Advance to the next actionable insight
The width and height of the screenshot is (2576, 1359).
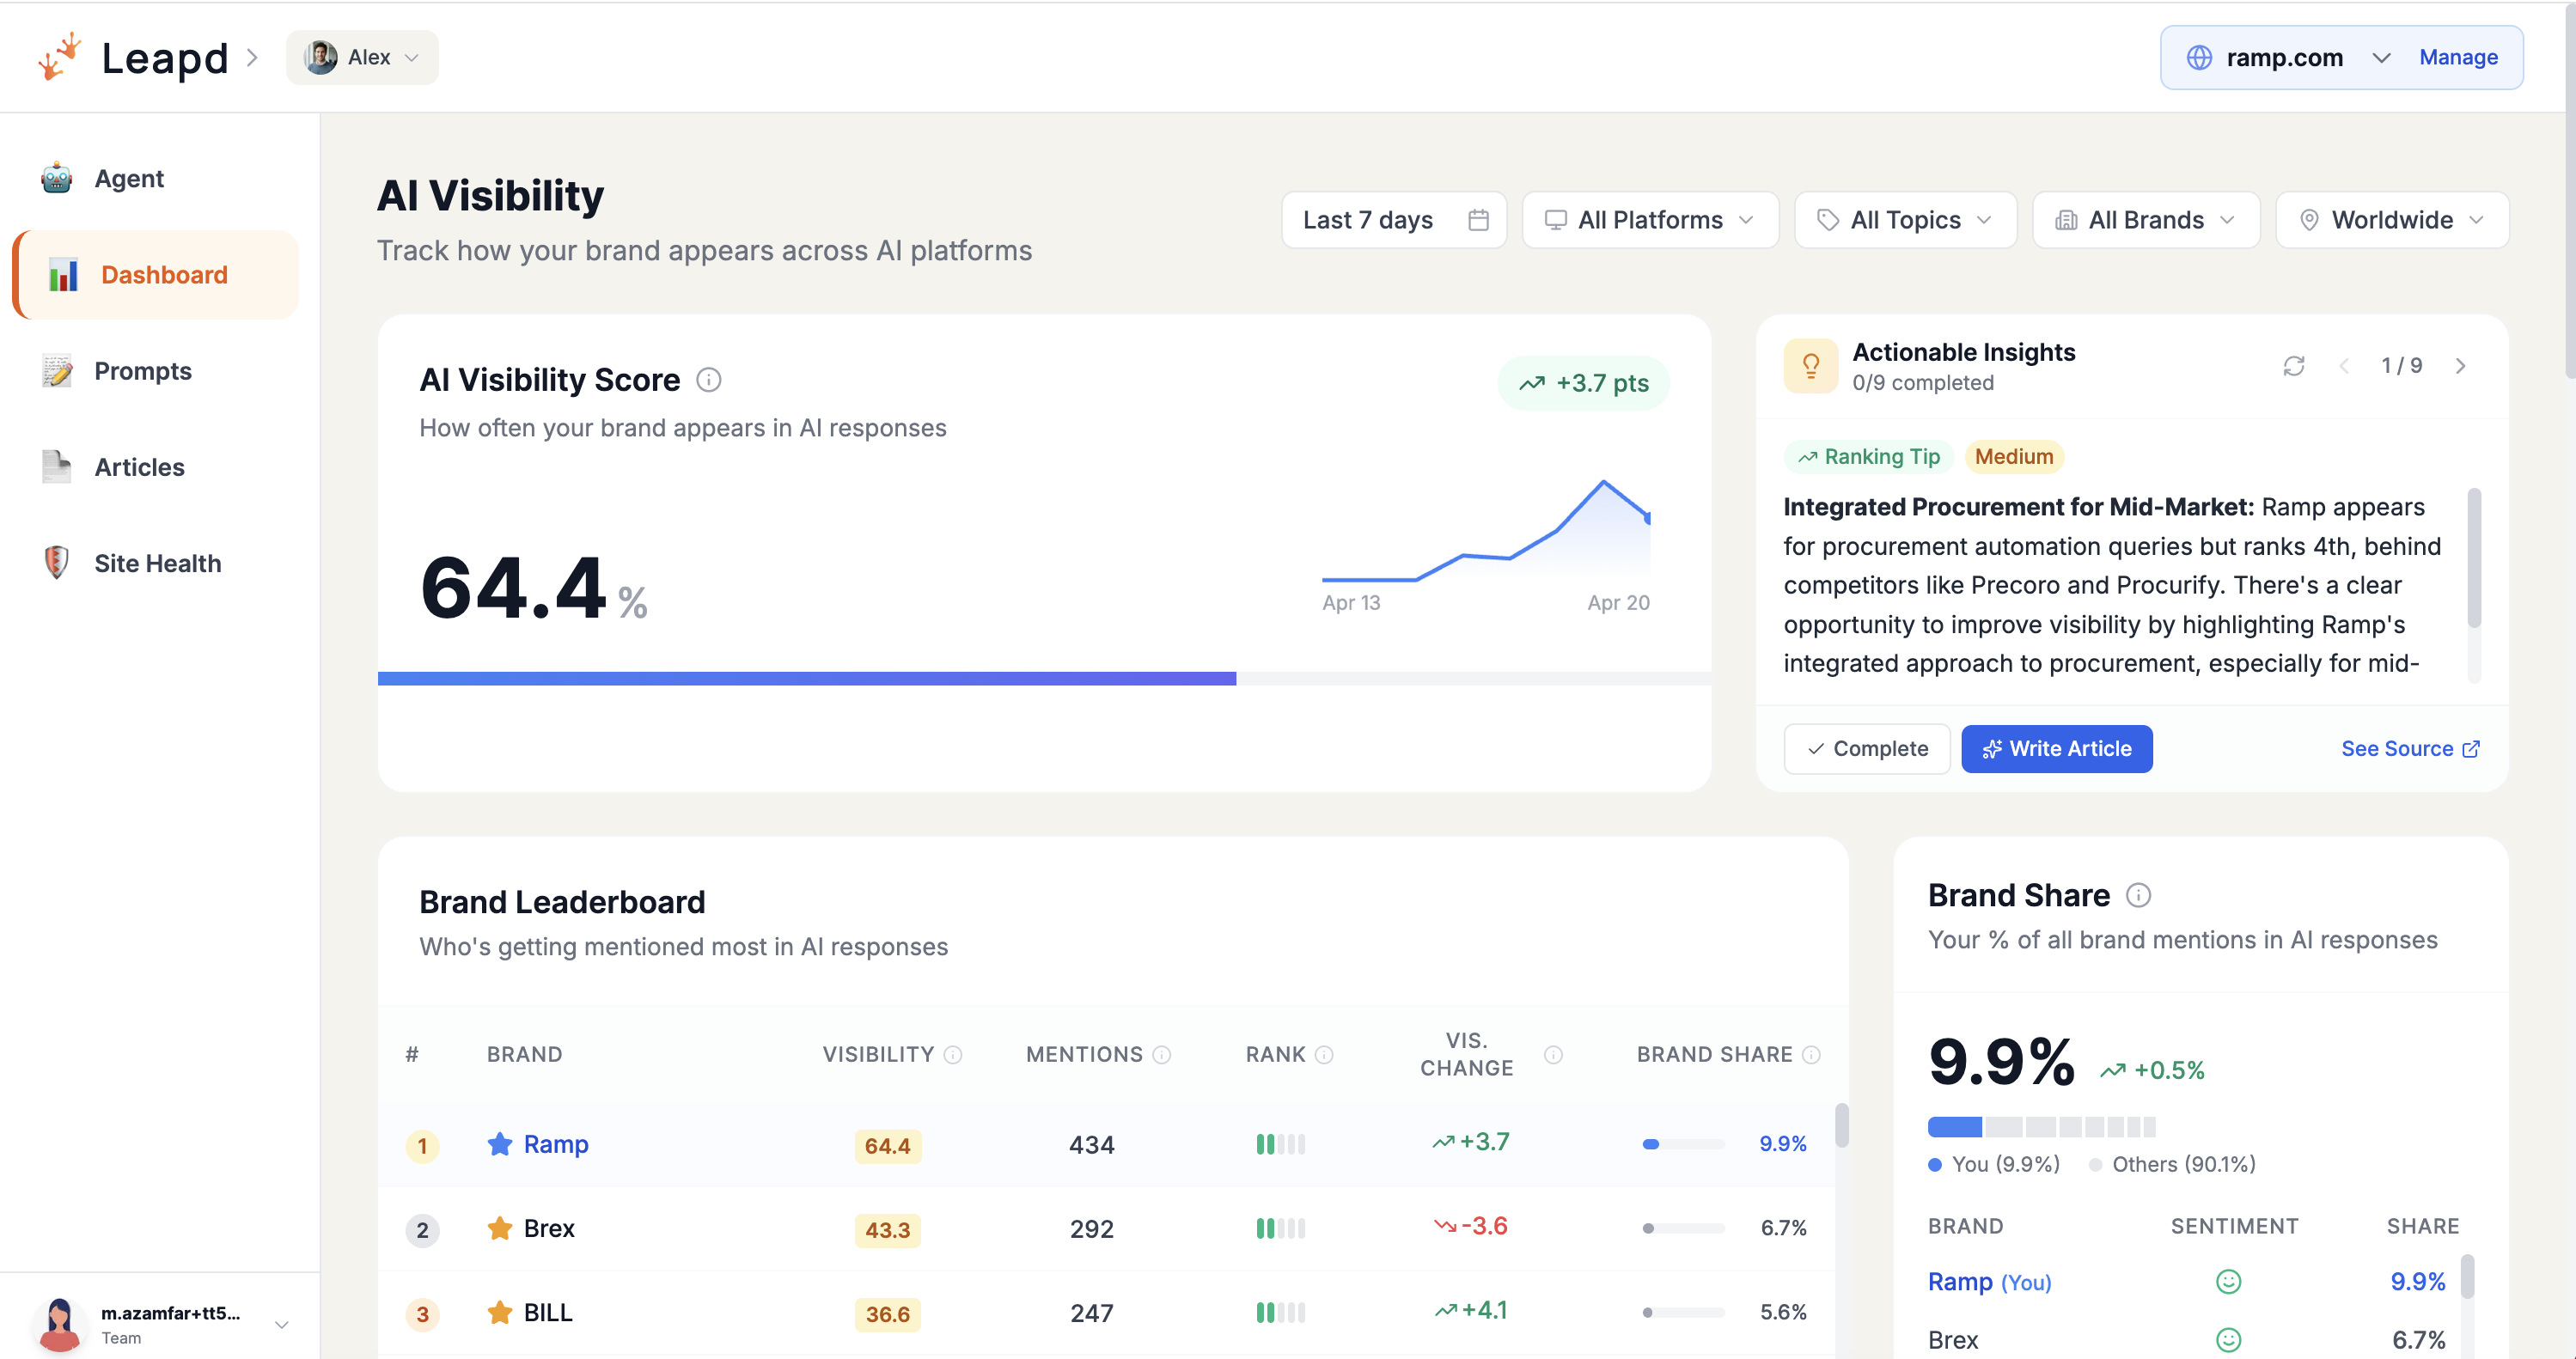(x=2462, y=365)
